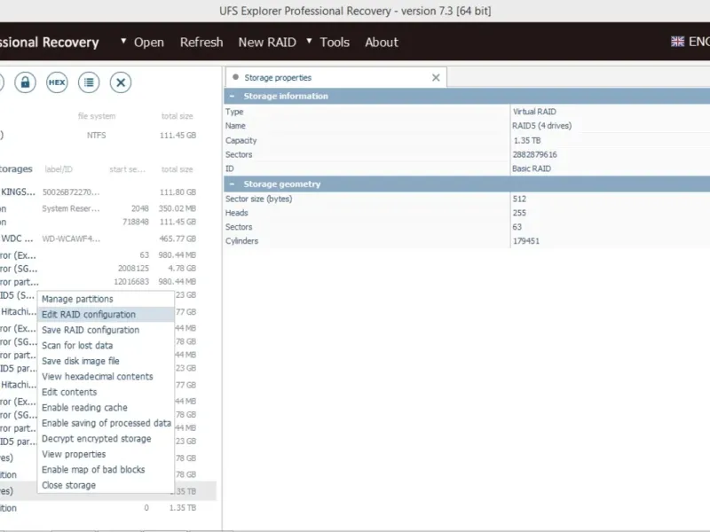Click the 'label/ID' column header
Image resolution: width=710 pixels, height=532 pixels.
click(x=59, y=169)
